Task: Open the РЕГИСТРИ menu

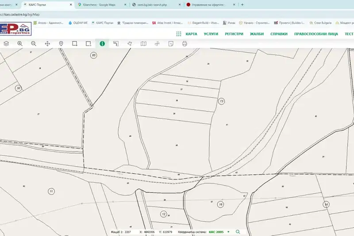Action: (234, 34)
